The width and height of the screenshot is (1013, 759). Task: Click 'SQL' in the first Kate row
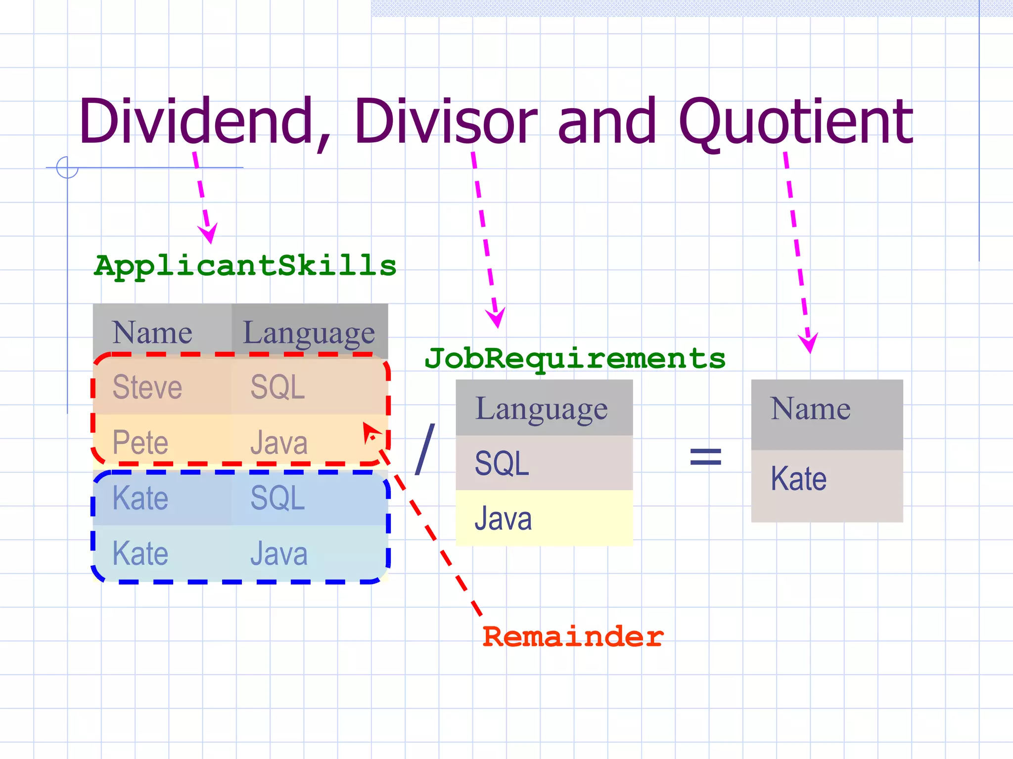(310, 498)
